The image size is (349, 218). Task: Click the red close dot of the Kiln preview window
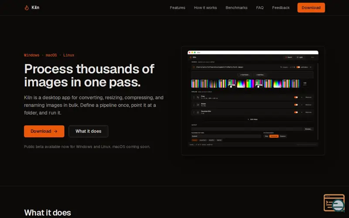click(190, 52)
